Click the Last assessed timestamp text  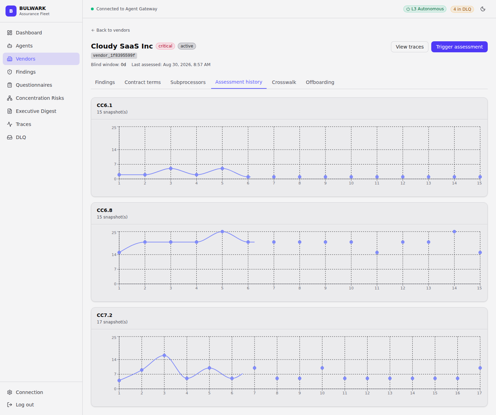[171, 65]
